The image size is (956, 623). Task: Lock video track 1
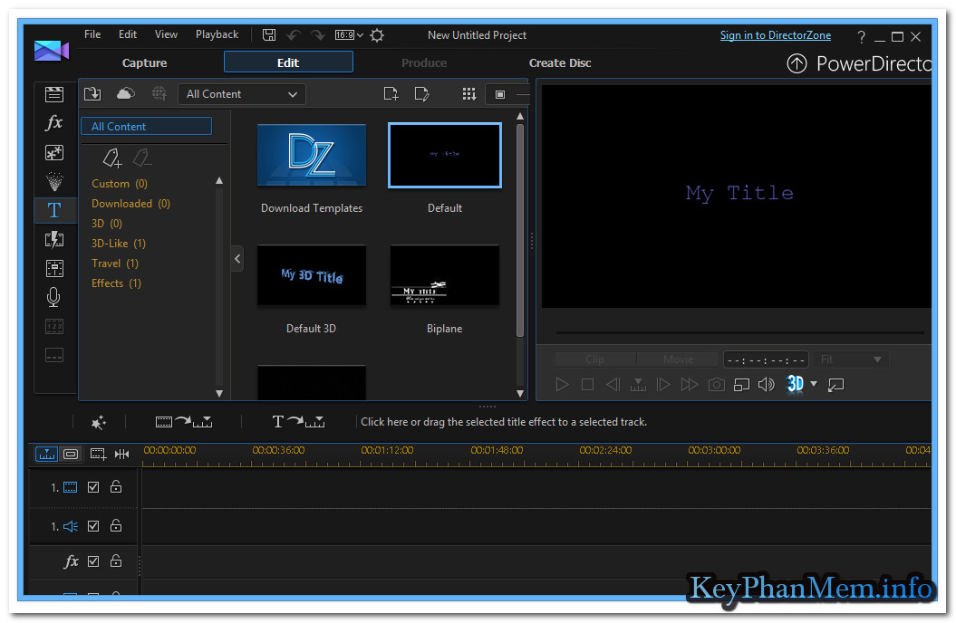tap(116, 486)
